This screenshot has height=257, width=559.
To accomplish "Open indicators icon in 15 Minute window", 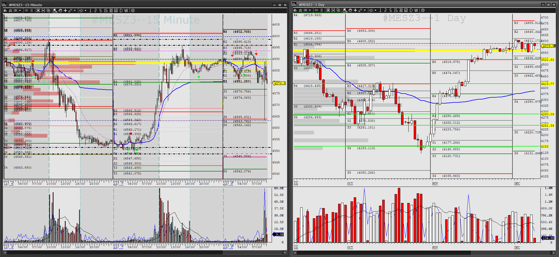I will pos(11,10).
